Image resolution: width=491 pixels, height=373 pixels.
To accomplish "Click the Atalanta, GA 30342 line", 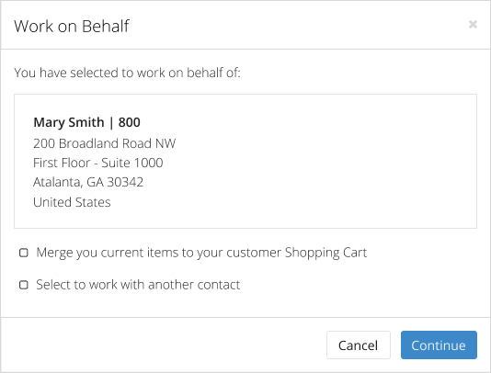I will pyautogui.click(x=88, y=182).
